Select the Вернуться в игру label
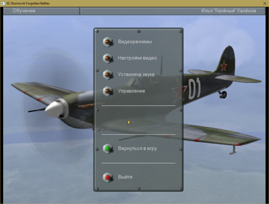 click(x=137, y=148)
